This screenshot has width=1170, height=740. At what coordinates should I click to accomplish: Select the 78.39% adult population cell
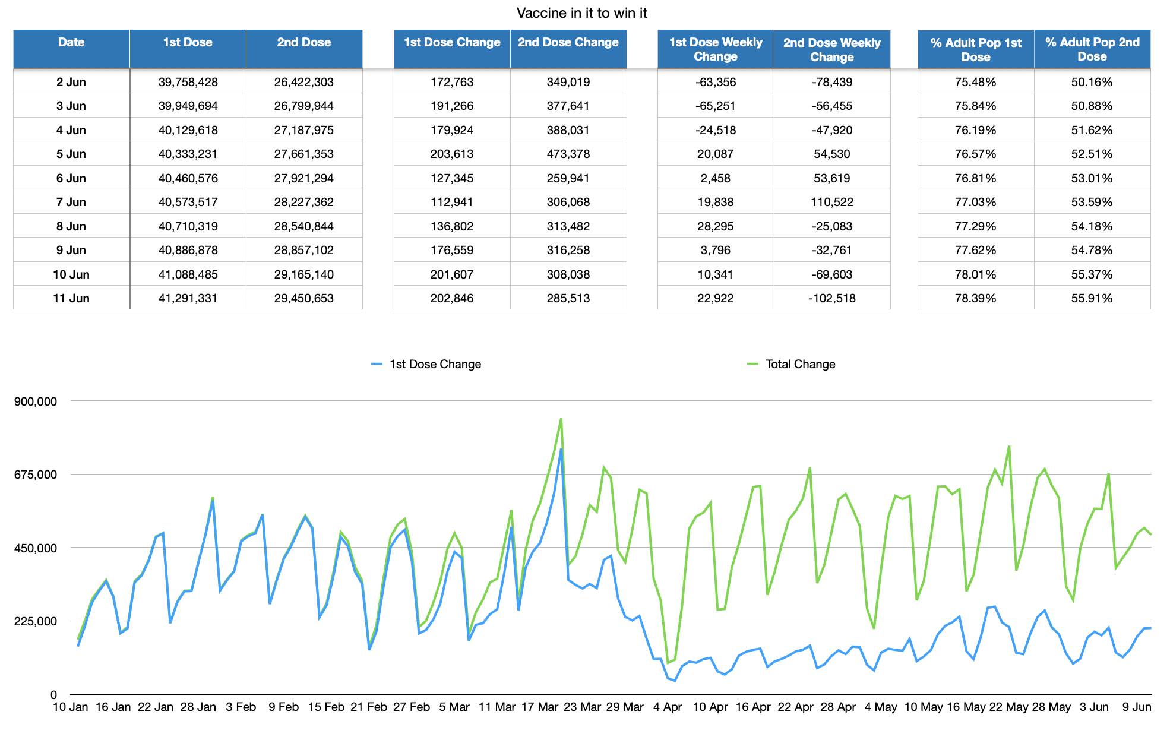pos(976,298)
